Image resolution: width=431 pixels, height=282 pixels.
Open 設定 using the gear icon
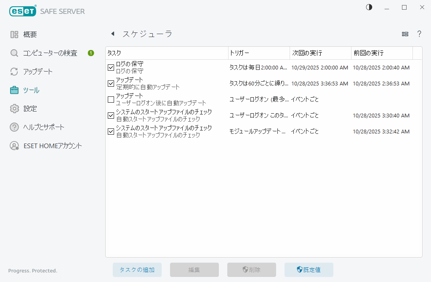(x=14, y=109)
